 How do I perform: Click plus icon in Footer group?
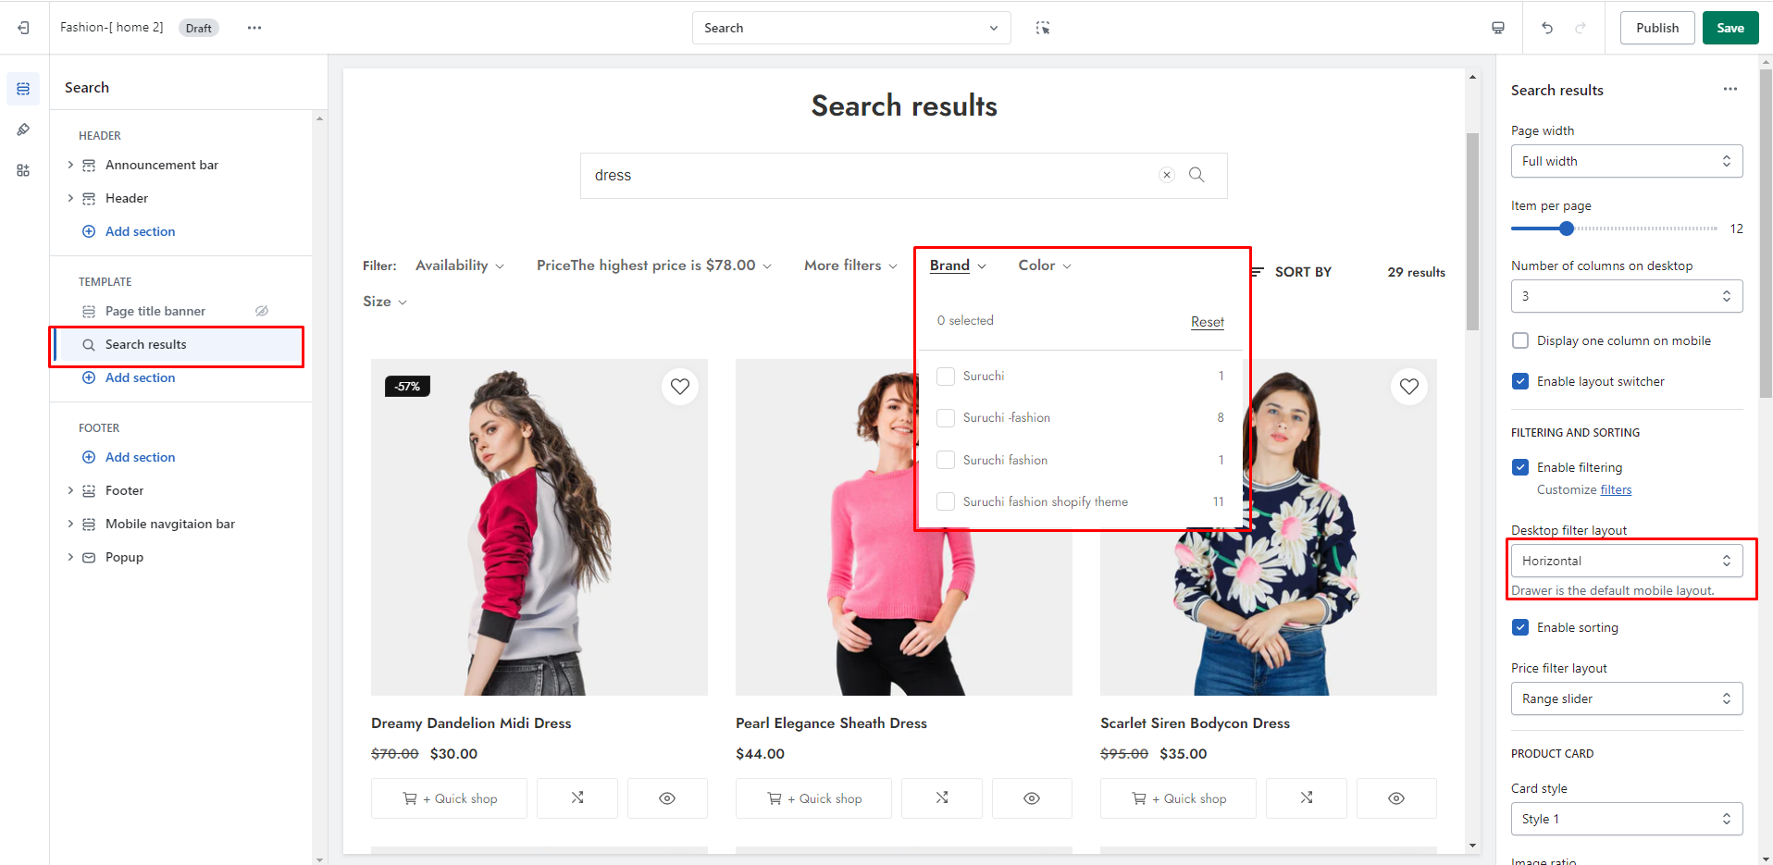tap(89, 457)
